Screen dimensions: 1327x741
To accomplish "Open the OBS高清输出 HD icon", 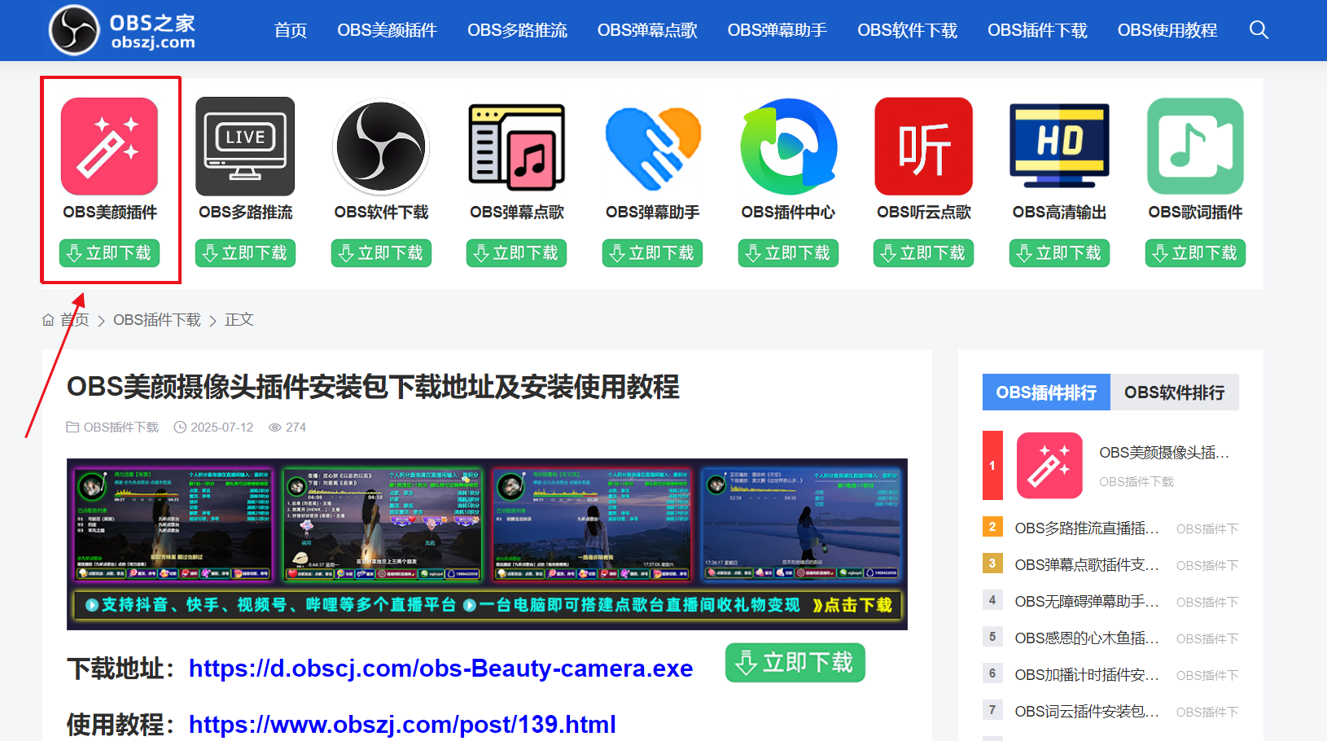I will 1059,147.
